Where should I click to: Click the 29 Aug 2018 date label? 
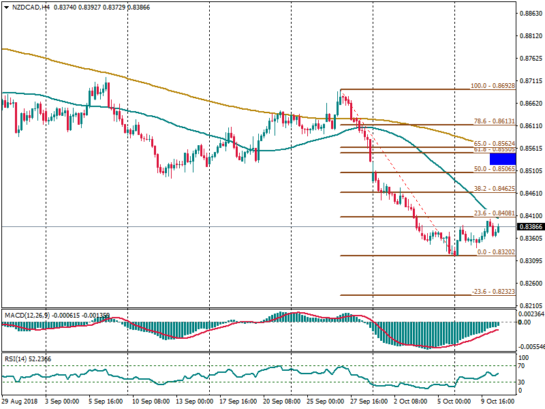pos(19,403)
